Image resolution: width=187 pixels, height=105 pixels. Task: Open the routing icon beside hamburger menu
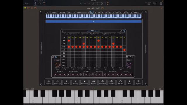(x=155, y=3)
